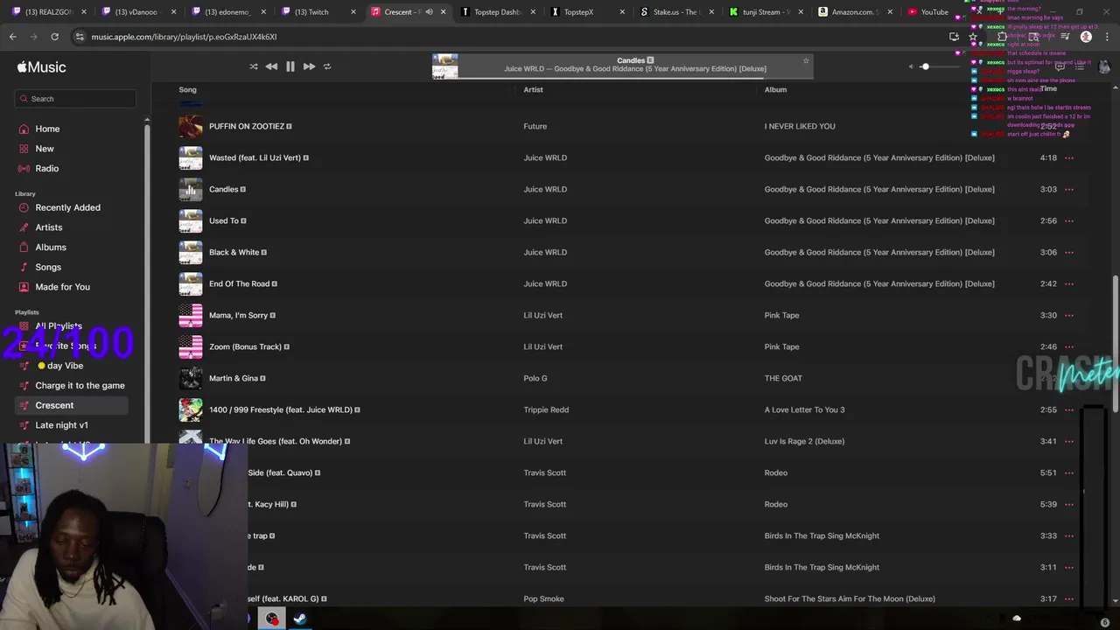Open Polo G artist link
Viewport: 1120px width, 630px height.
pyautogui.click(x=535, y=378)
